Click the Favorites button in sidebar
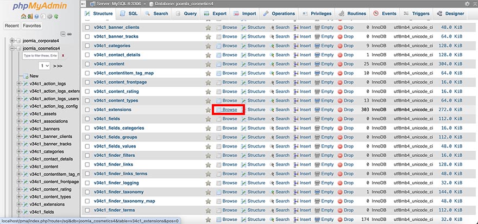The height and width of the screenshot is (224, 478). pos(32,25)
